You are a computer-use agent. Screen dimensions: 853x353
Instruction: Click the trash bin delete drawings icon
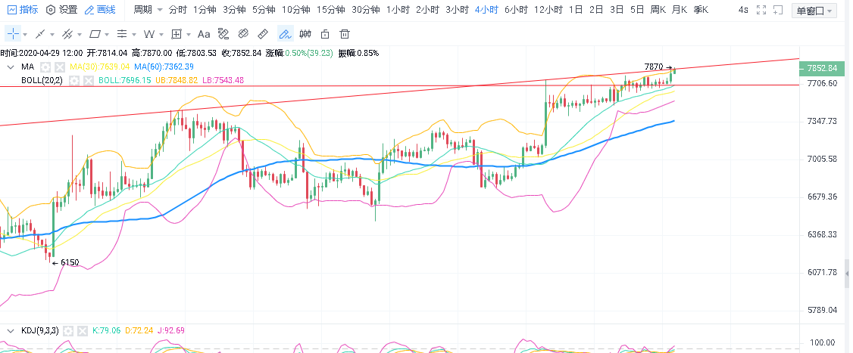345,34
